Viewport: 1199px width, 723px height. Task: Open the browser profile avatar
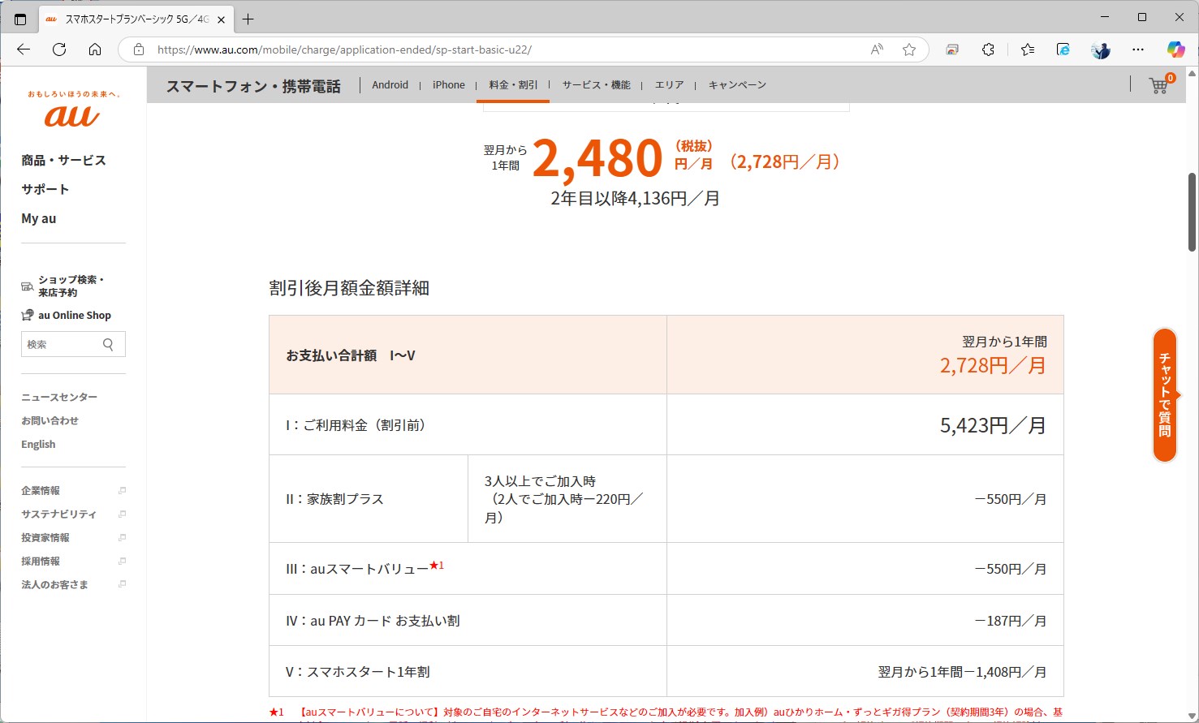1100,49
